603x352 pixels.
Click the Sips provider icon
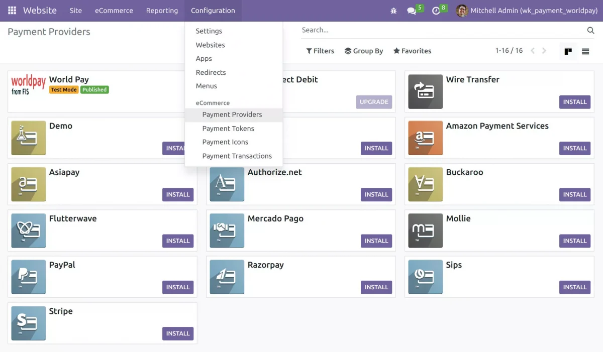pyautogui.click(x=425, y=277)
